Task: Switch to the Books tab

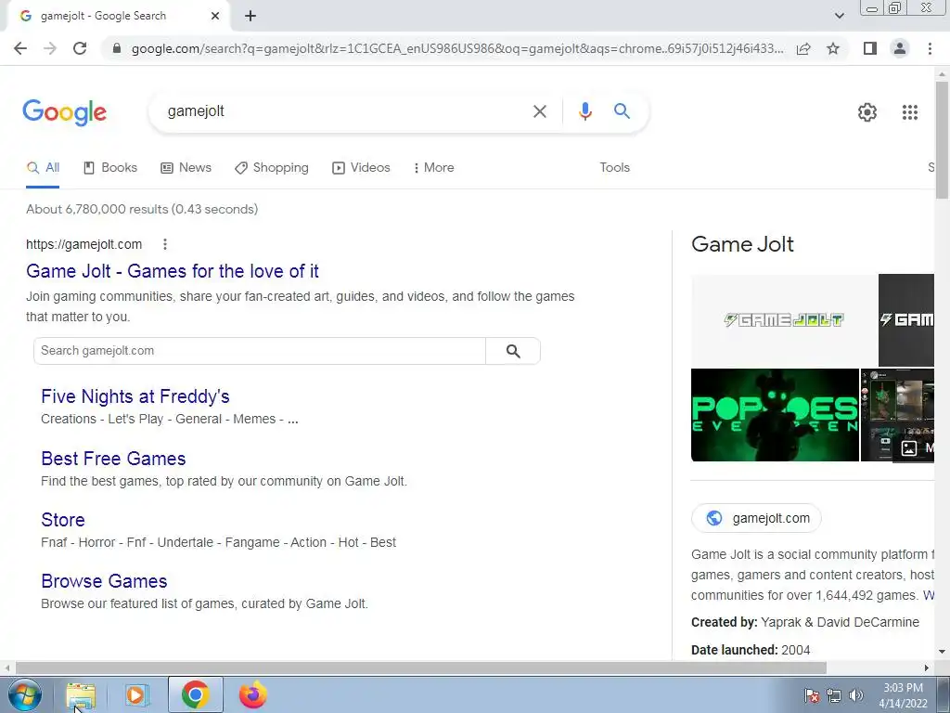Action: 110,168
